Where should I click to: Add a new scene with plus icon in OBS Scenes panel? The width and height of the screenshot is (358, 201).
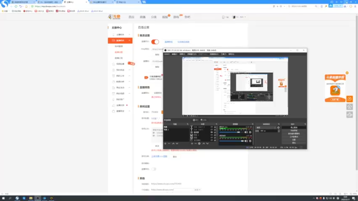click(165, 143)
